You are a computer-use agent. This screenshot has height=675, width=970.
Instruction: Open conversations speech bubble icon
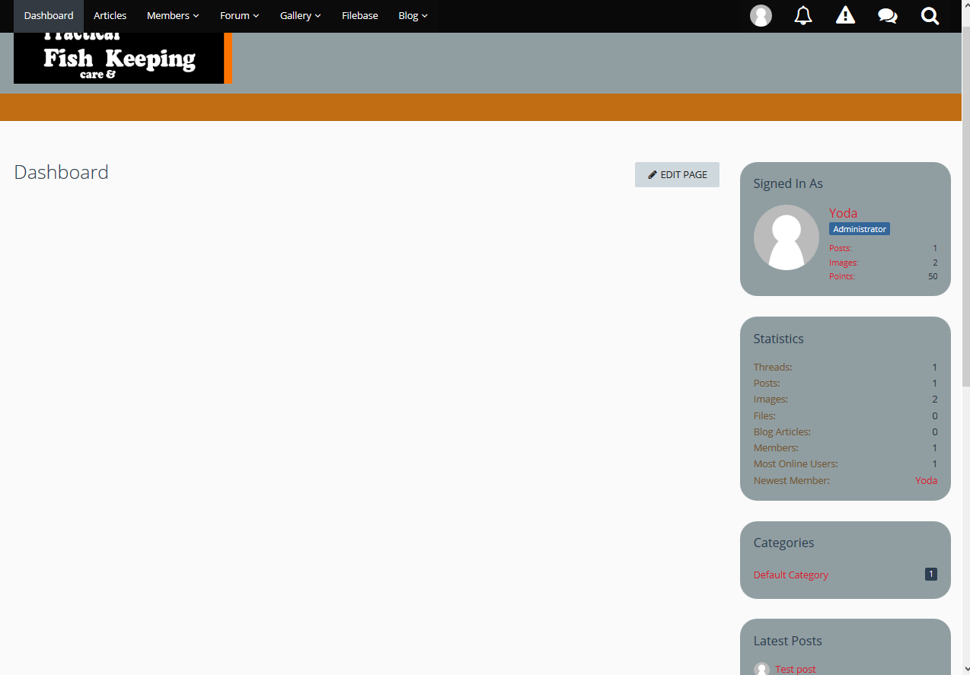pos(887,16)
